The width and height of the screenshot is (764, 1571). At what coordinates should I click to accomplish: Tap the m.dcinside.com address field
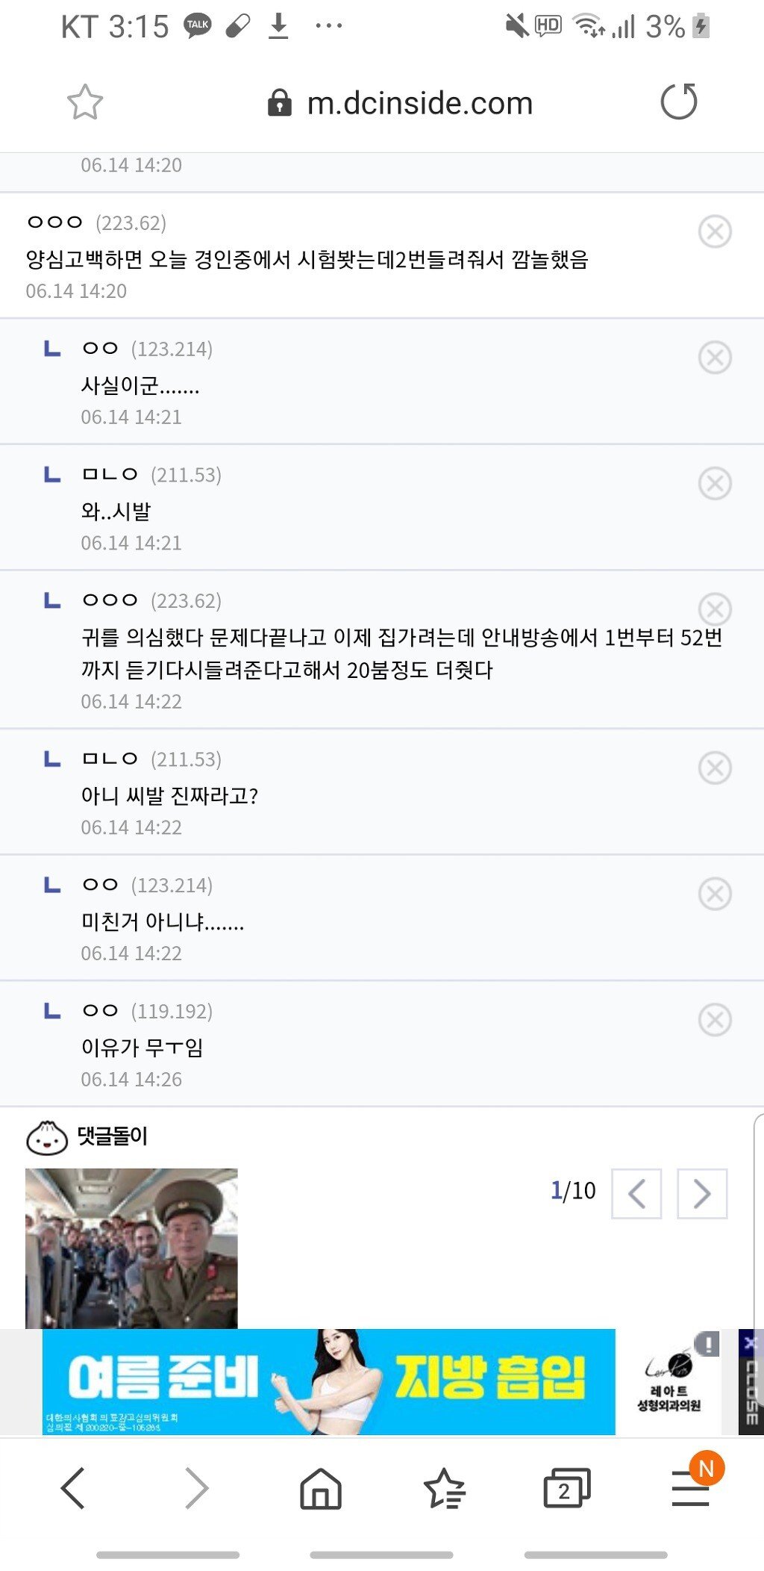click(401, 103)
